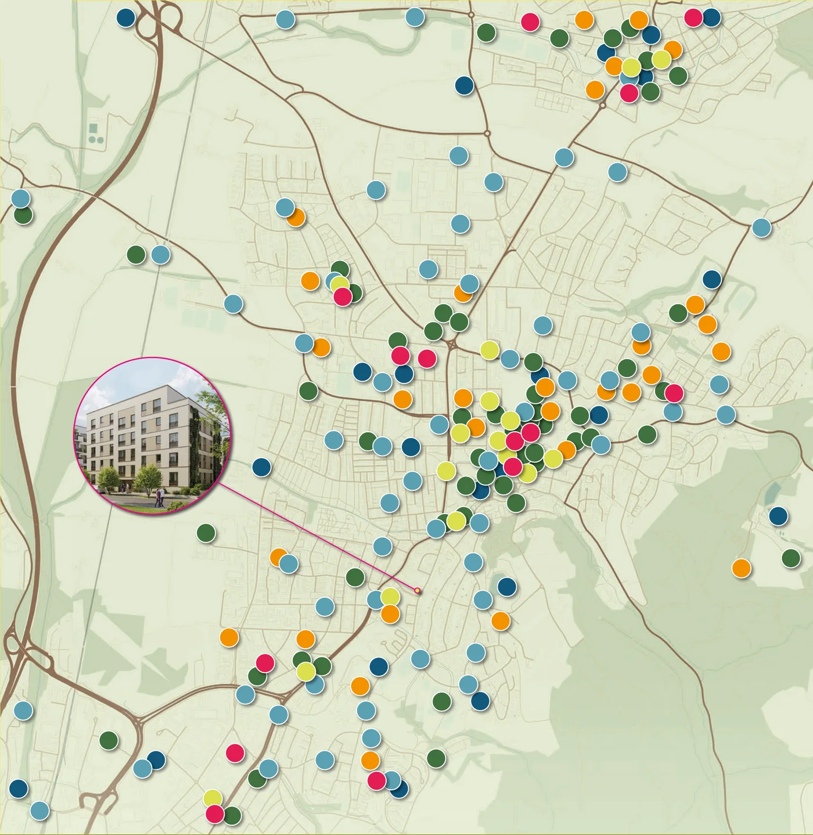
Task: Choose the dark green marker directly below the building photo
Action: coord(206,533)
